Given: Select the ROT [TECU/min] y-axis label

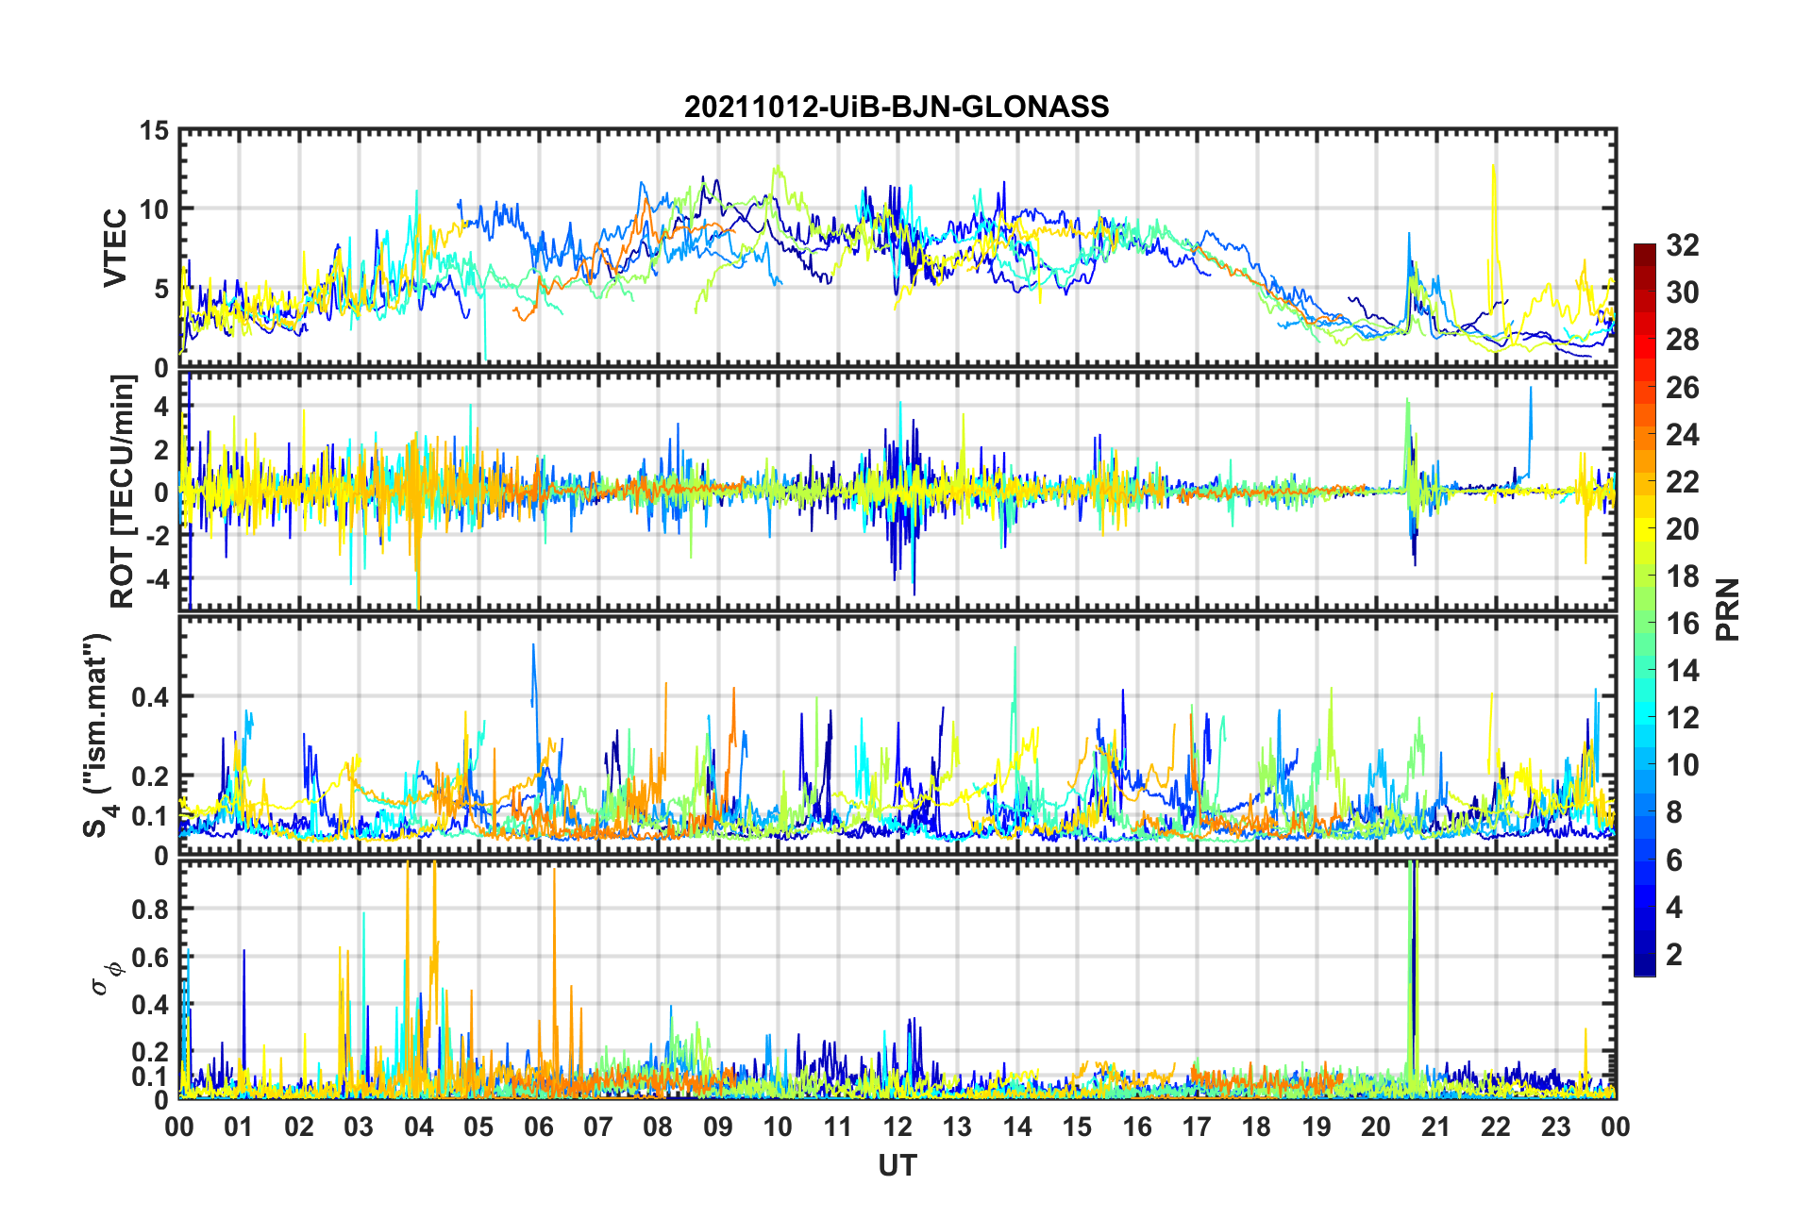Looking at the screenshot, I should 123,492.
